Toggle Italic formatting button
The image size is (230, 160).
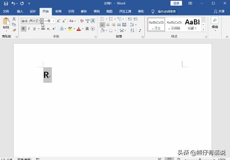click(29, 28)
